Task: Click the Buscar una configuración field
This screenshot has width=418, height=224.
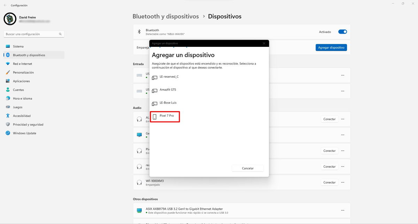Action: 31,34
